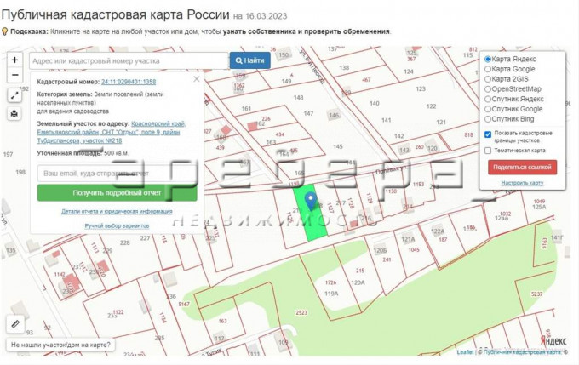Click the ruler measurement tool
579x365 pixels.
coord(14,324)
